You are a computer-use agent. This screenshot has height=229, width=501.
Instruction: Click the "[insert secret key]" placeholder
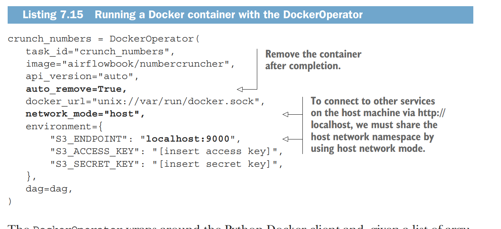pyautogui.click(x=218, y=164)
